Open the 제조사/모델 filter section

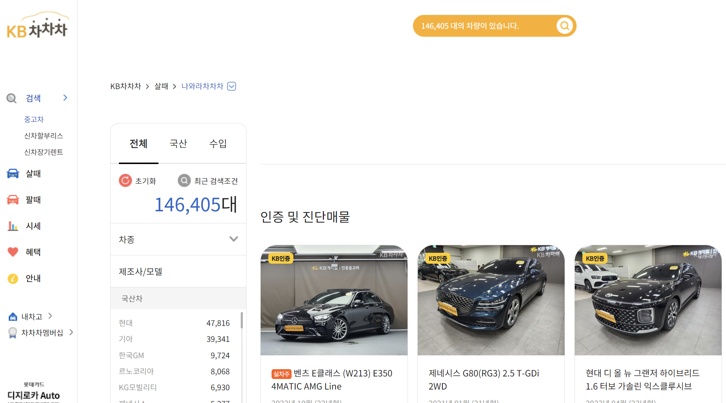(178, 271)
